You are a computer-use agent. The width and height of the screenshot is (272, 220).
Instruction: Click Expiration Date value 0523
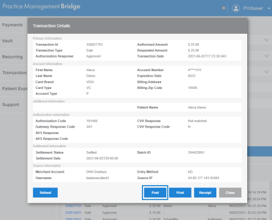(x=192, y=76)
